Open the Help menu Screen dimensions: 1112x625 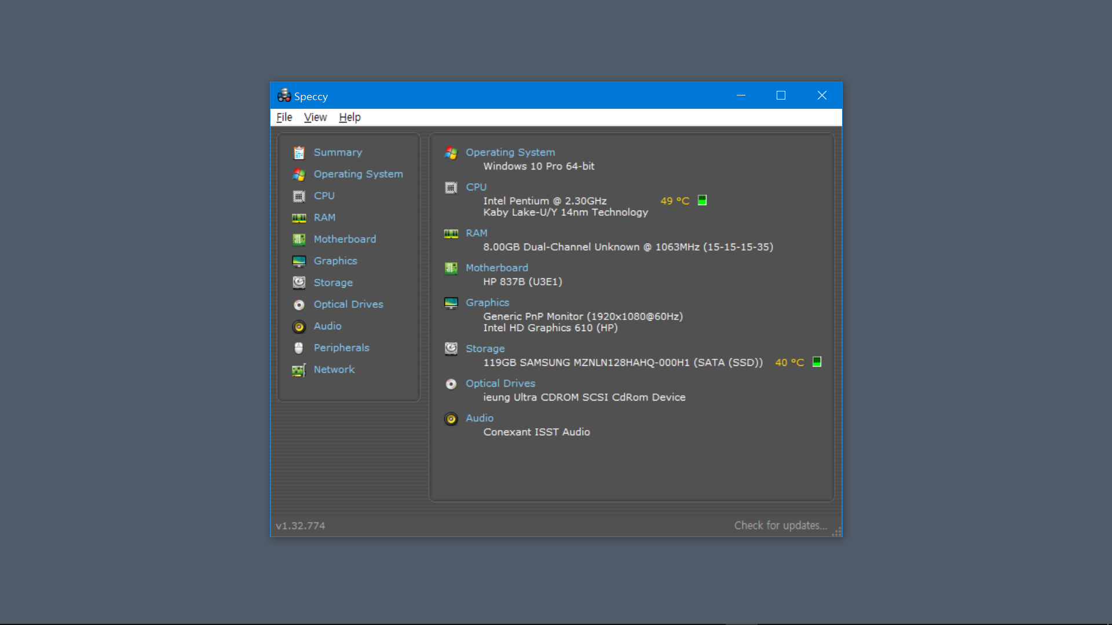click(x=349, y=117)
